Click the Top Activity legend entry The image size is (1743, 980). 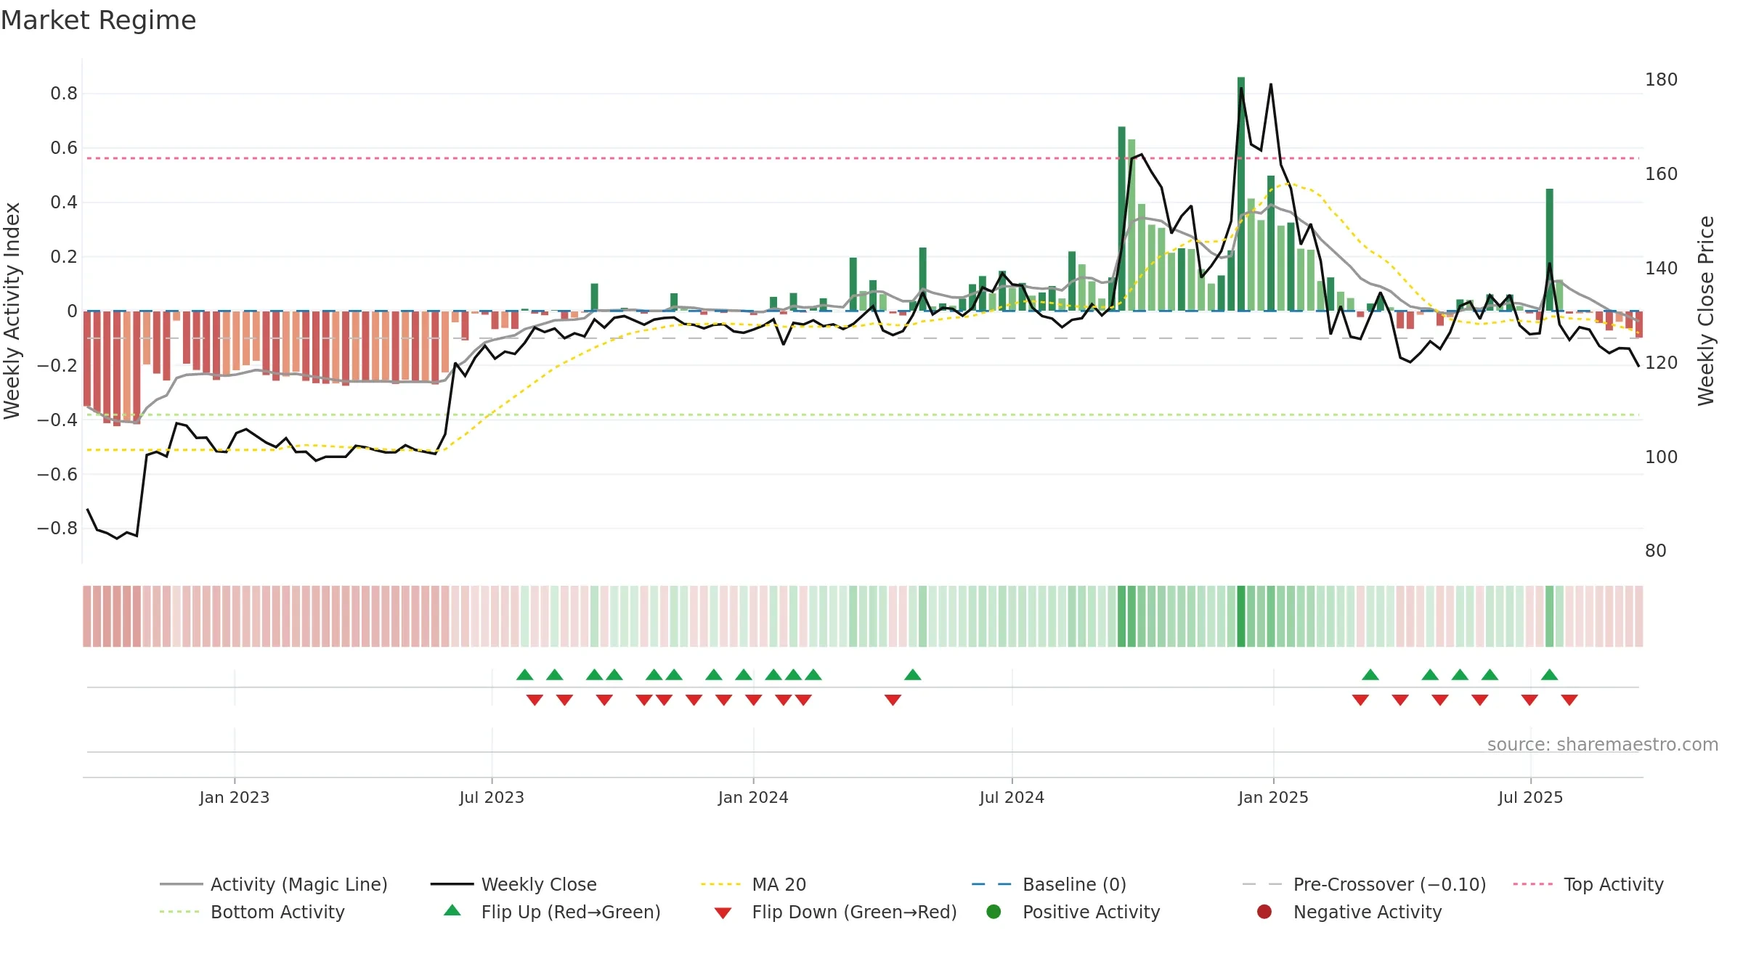(1588, 884)
